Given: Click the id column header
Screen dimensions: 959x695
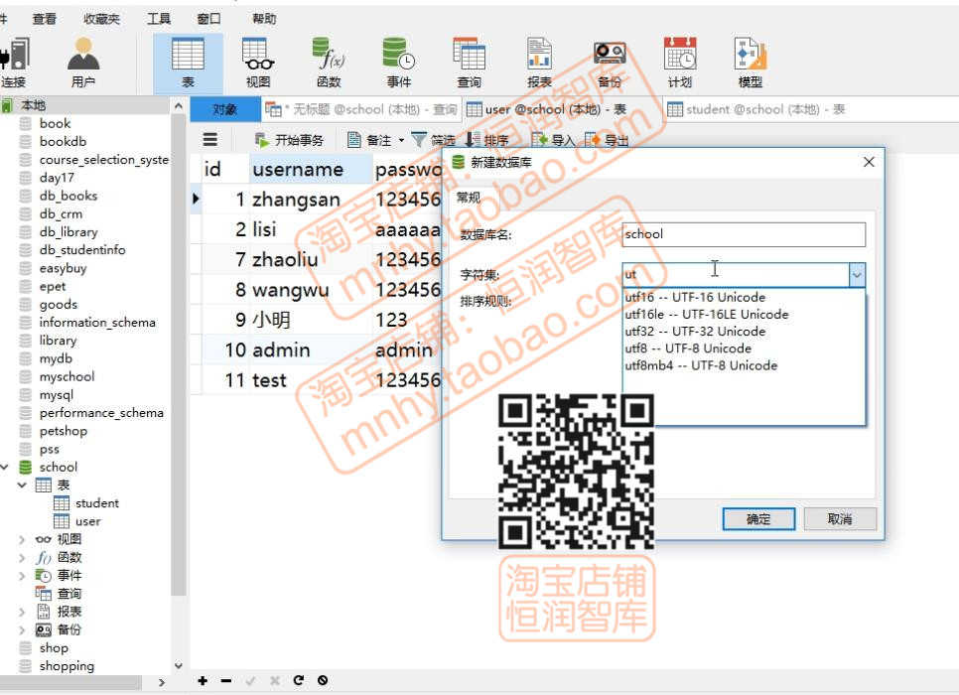Looking at the screenshot, I should pyautogui.click(x=225, y=169).
